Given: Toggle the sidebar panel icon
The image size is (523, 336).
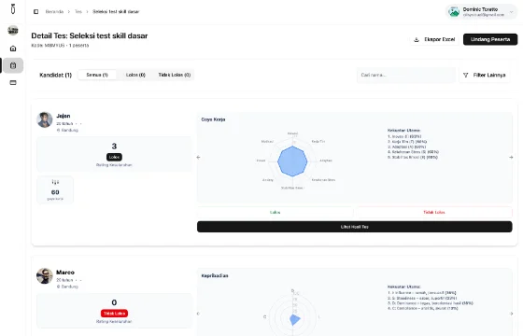Looking at the screenshot, I should coord(36,11).
